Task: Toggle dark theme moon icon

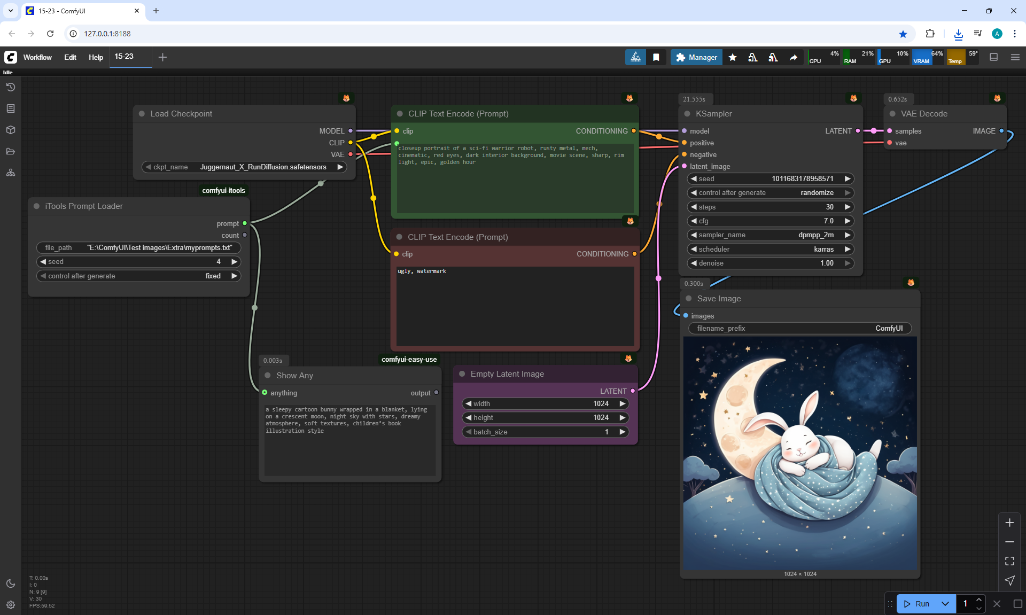Action: tap(11, 583)
